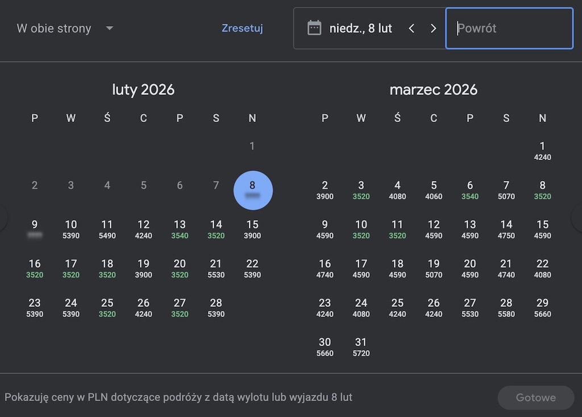Image resolution: width=582 pixels, height=417 pixels.
Task: Select 26 February priced 4240
Action: point(144,308)
